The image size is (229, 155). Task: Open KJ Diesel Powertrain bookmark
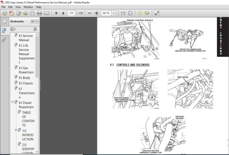[26, 105]
